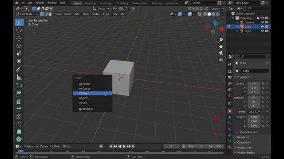Open Global transform orientation dropdown
284x159 pixels.
(x=101, y=8)
